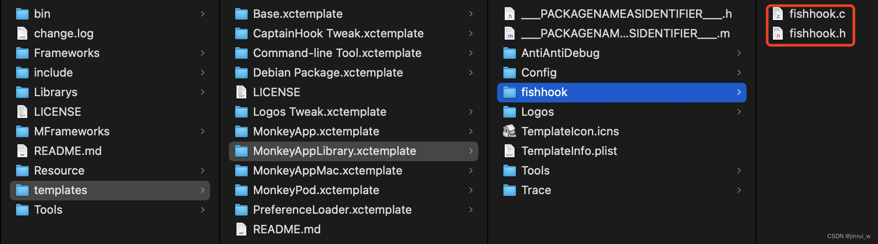Click the CaptainHook Tweak.xctemplate folder icon
This screenshot has width=878, height=244.
click(x=241, y=34)
